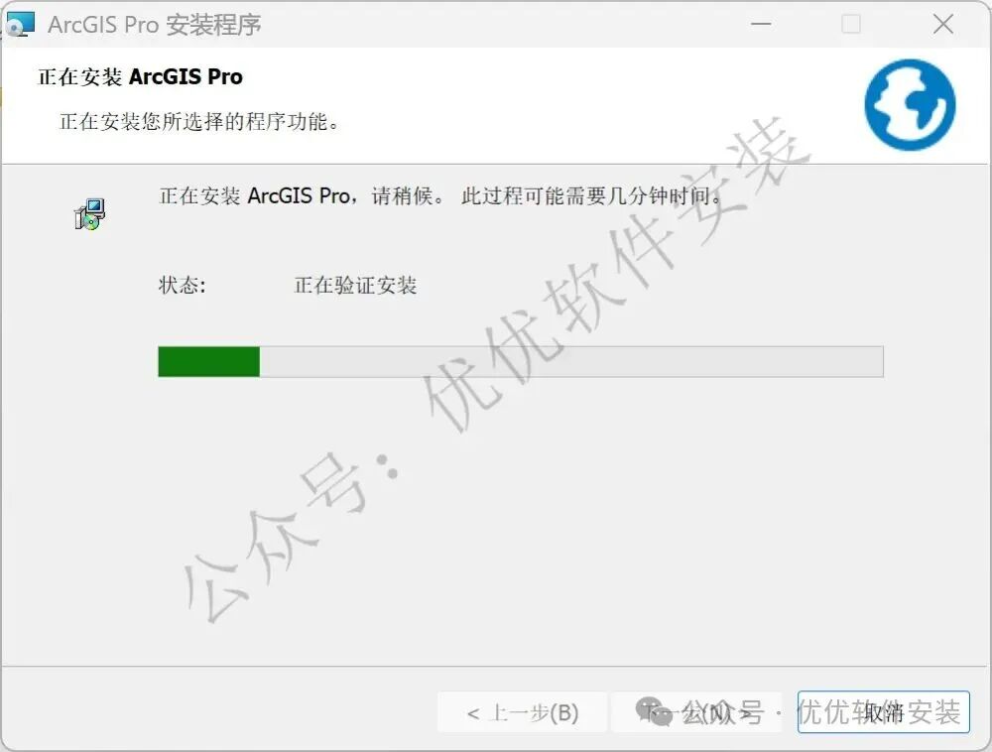The image size is (992, 752).
Task: Click the green filled portion of progress bar
Action: tap(208, 361)
